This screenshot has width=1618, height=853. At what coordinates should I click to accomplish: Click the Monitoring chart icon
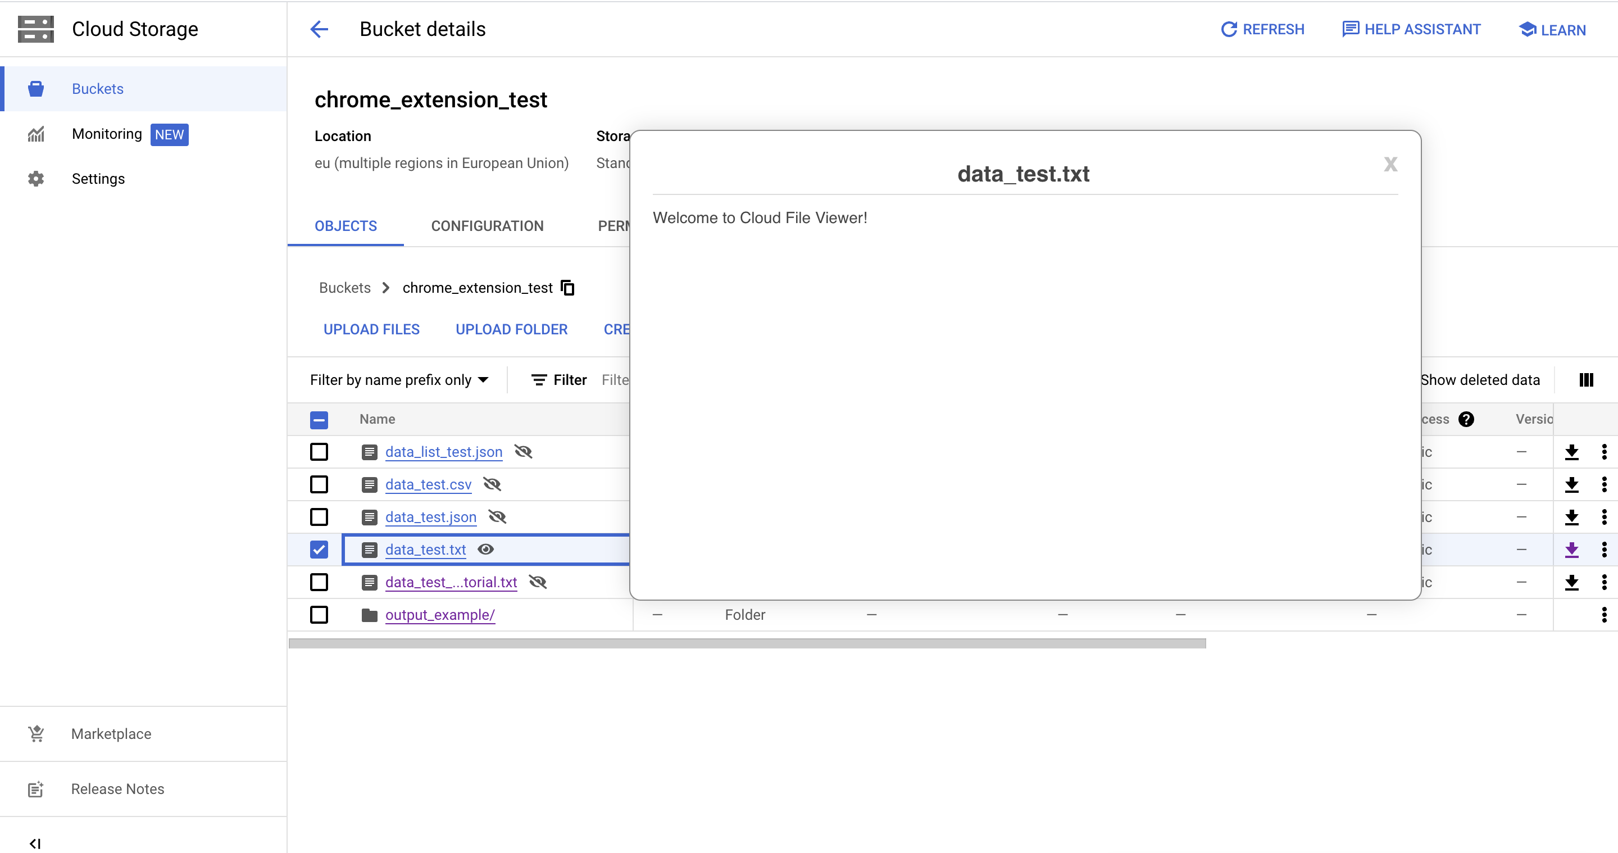pos(36,134)
